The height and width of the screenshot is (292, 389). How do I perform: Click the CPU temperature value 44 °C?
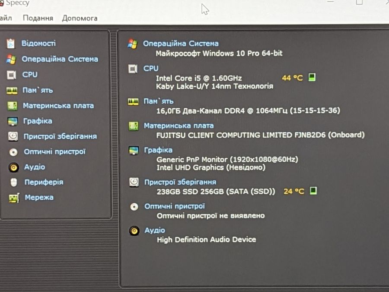pos(292,78)
